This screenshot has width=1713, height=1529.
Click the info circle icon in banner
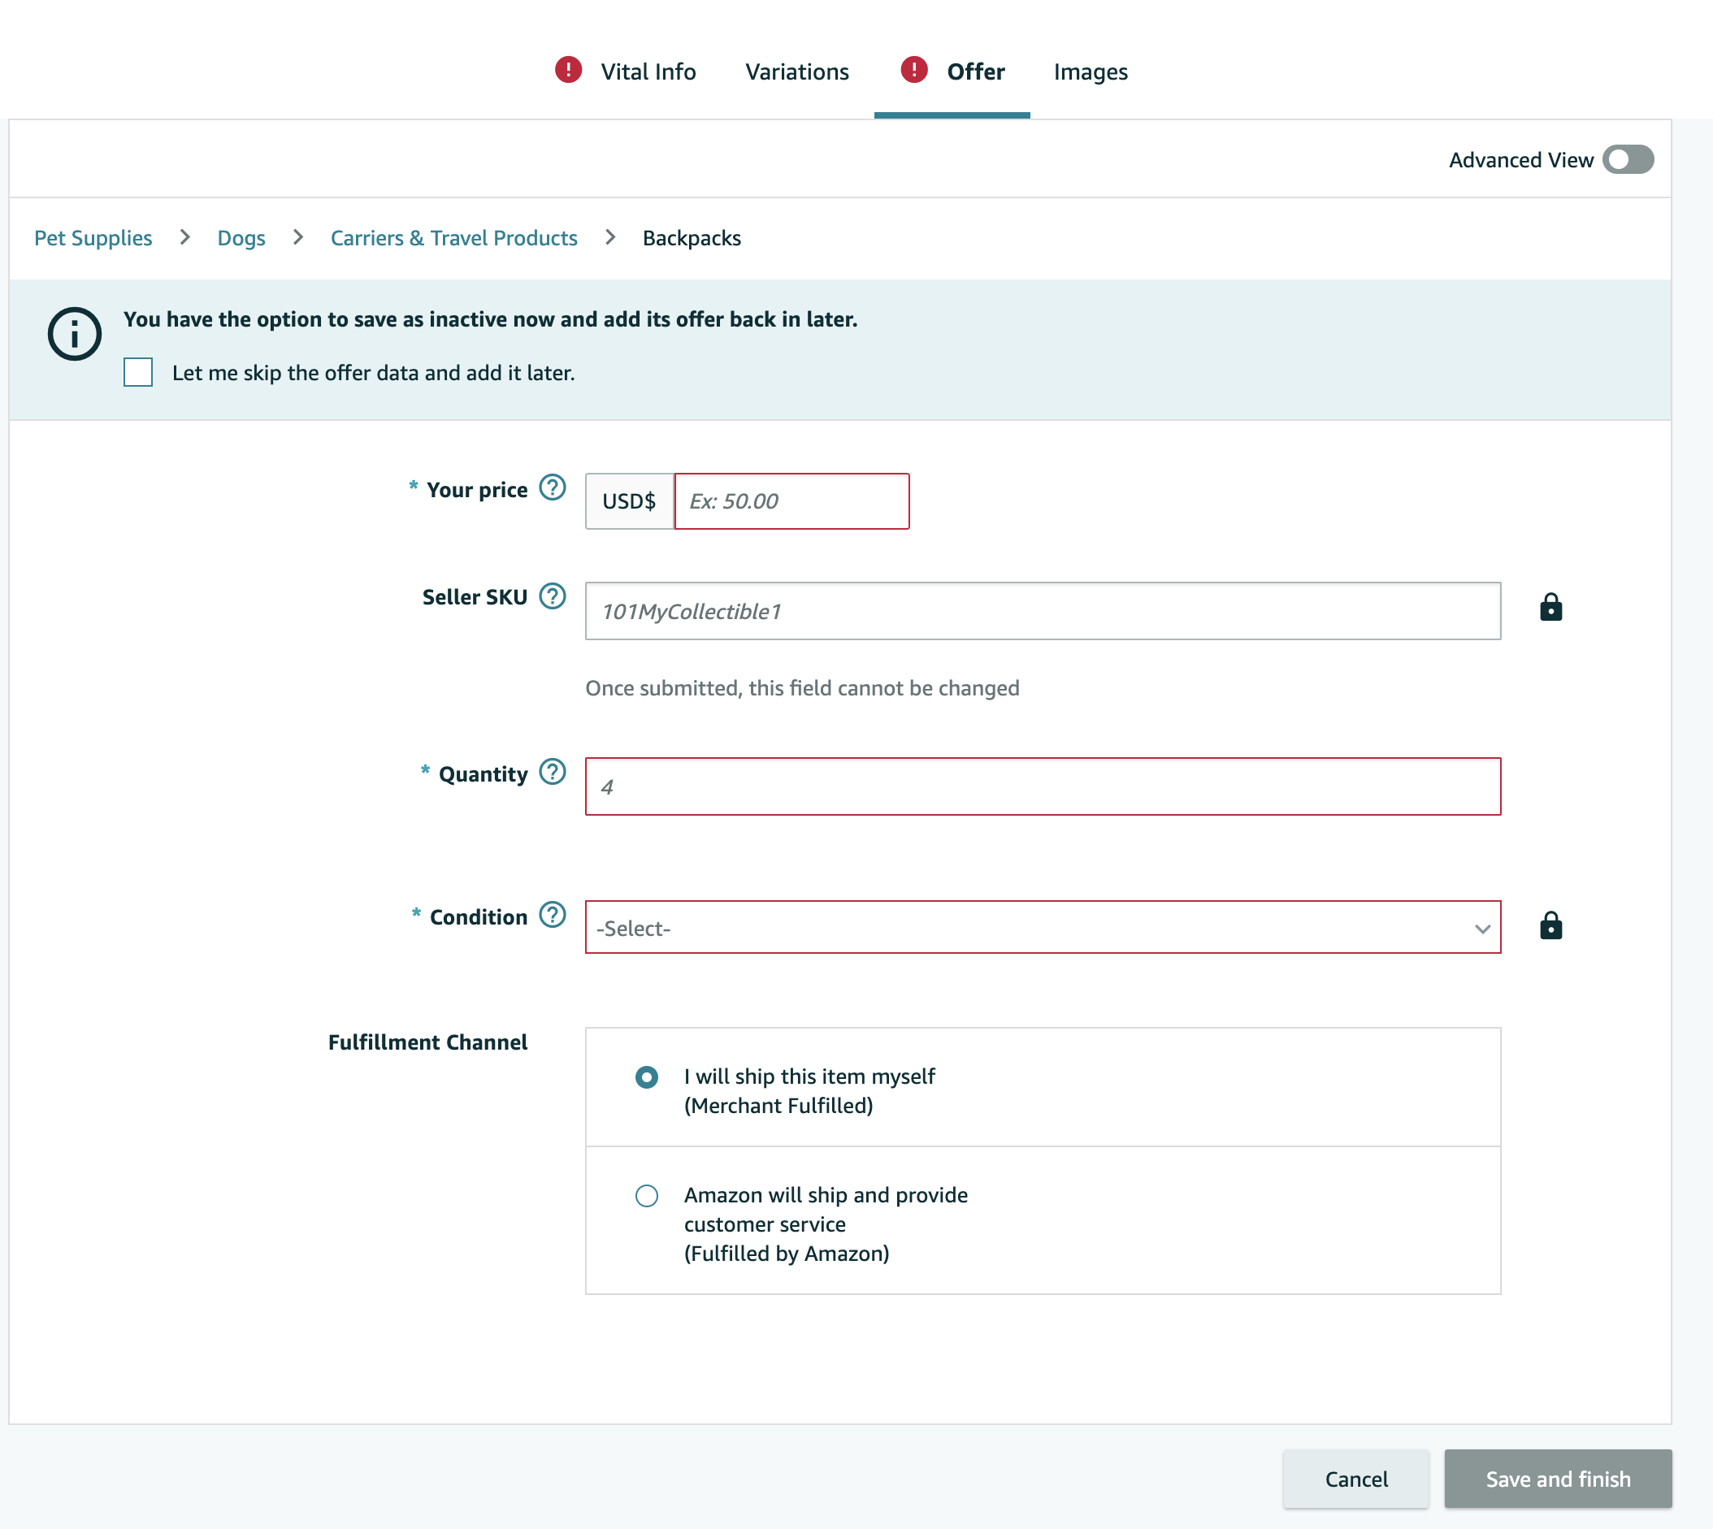pyautogui.click(x=75, y=335)
